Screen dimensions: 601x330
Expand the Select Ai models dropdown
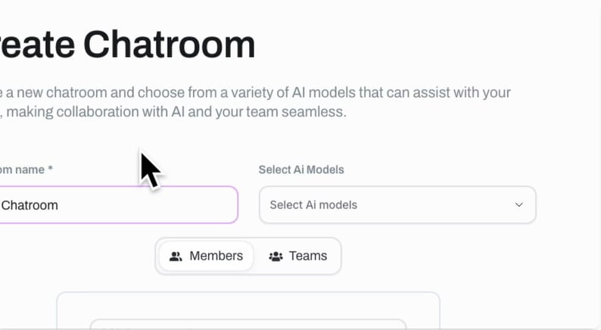(x=397, y=205)
